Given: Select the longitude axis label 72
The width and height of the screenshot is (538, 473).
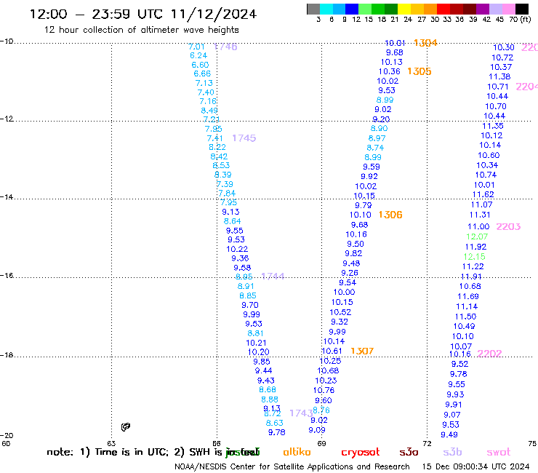Looking at the screenshot, I should click(427, 443).
